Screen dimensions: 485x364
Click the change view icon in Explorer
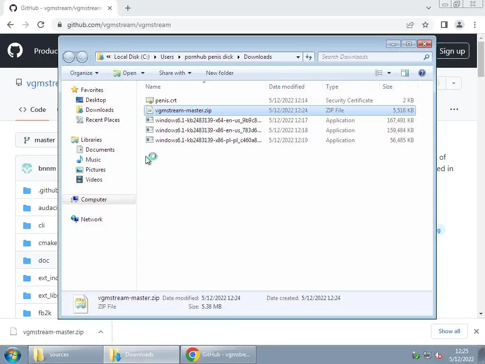378,73
